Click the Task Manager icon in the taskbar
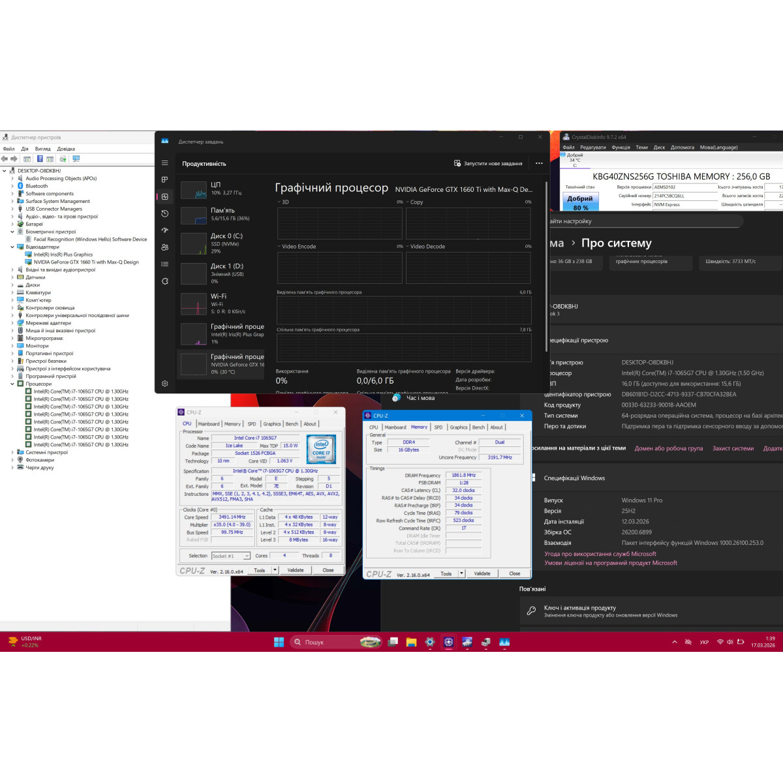Image resolution: width=783 pixels, height=783 pixels. pos(504,642)
